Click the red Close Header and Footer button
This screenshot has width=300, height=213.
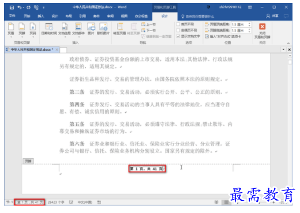pos(262,31)
